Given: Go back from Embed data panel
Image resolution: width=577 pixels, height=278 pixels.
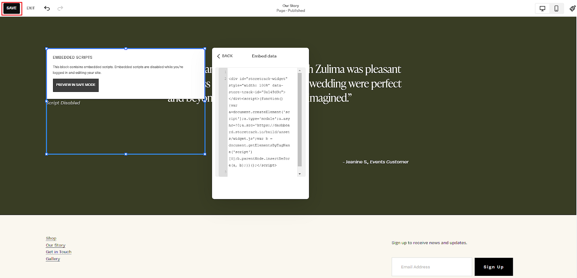Looking at the screenshot, I should [225, 56].
